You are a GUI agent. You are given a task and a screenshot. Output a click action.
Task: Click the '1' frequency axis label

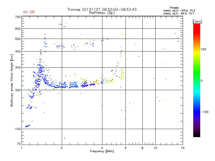21,148
